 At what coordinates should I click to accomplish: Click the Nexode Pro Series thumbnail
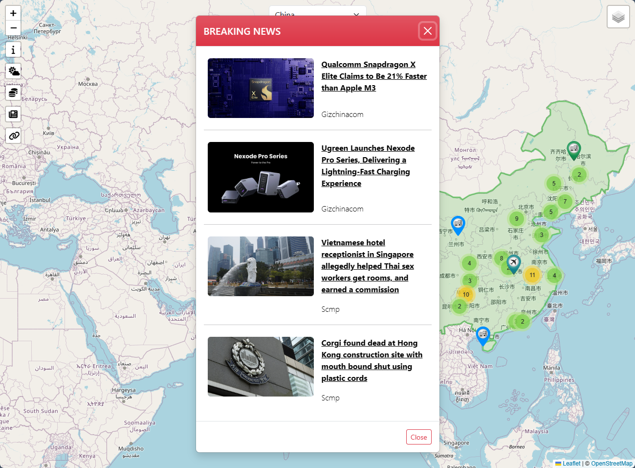261,177
